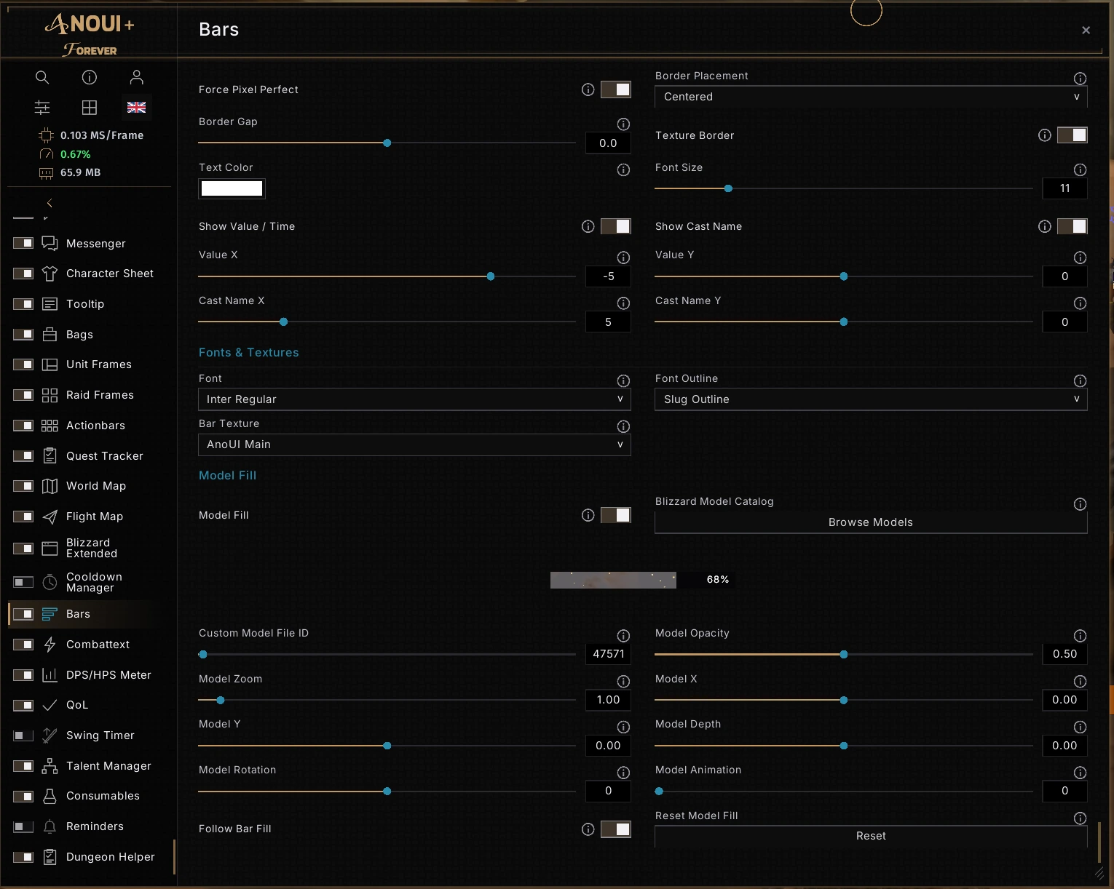1114x889 pixels.
Task: Click the World Map icon
Action: pos(50,486)
